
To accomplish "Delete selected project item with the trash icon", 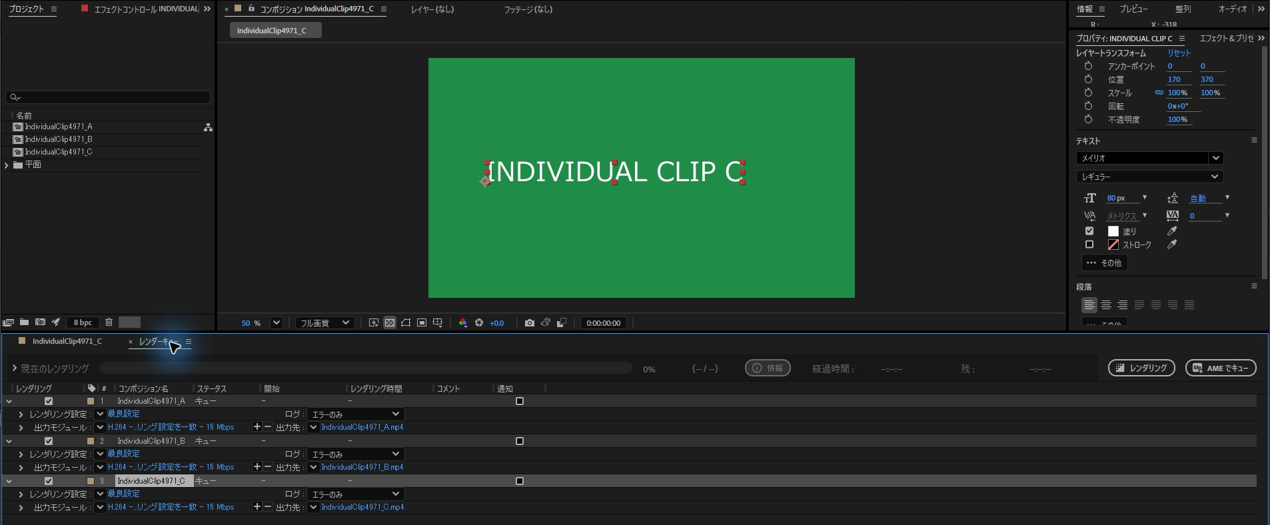I will pos(109,322).
